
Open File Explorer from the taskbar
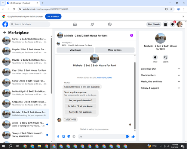coord(39,146)
